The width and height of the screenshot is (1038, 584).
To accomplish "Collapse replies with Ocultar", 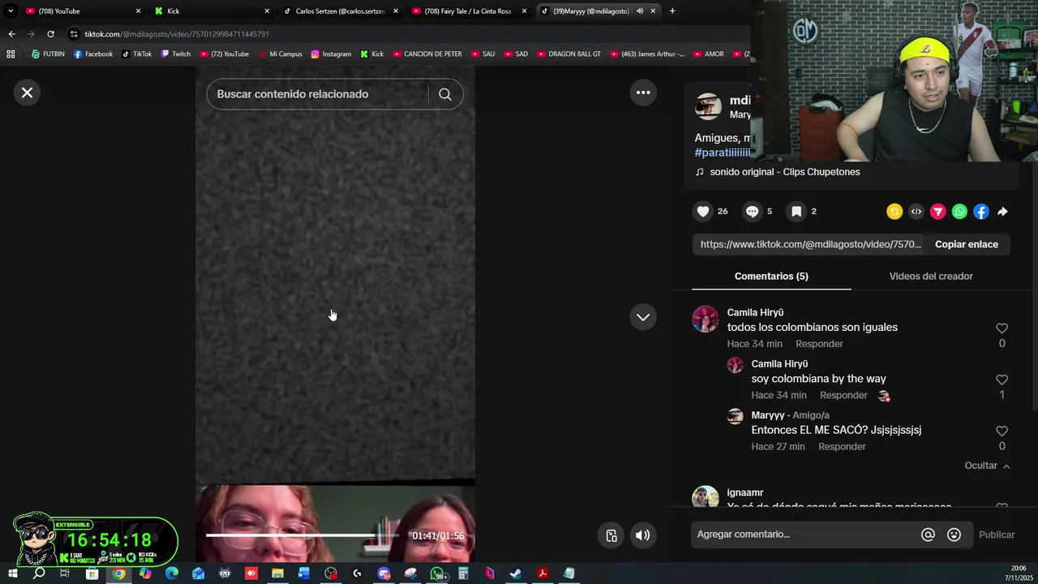I will tap(987, 466).
